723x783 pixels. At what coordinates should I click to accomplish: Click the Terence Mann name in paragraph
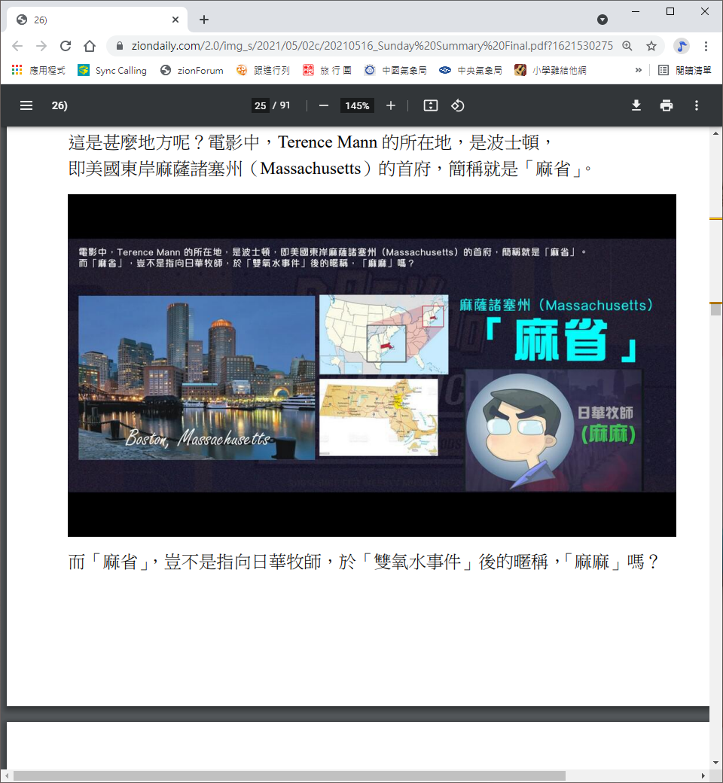tap(328, 142)
